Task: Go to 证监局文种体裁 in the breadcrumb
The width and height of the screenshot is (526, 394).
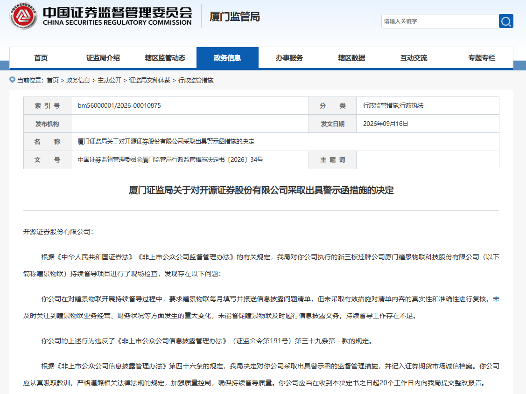Action: (x=150, y=80)
